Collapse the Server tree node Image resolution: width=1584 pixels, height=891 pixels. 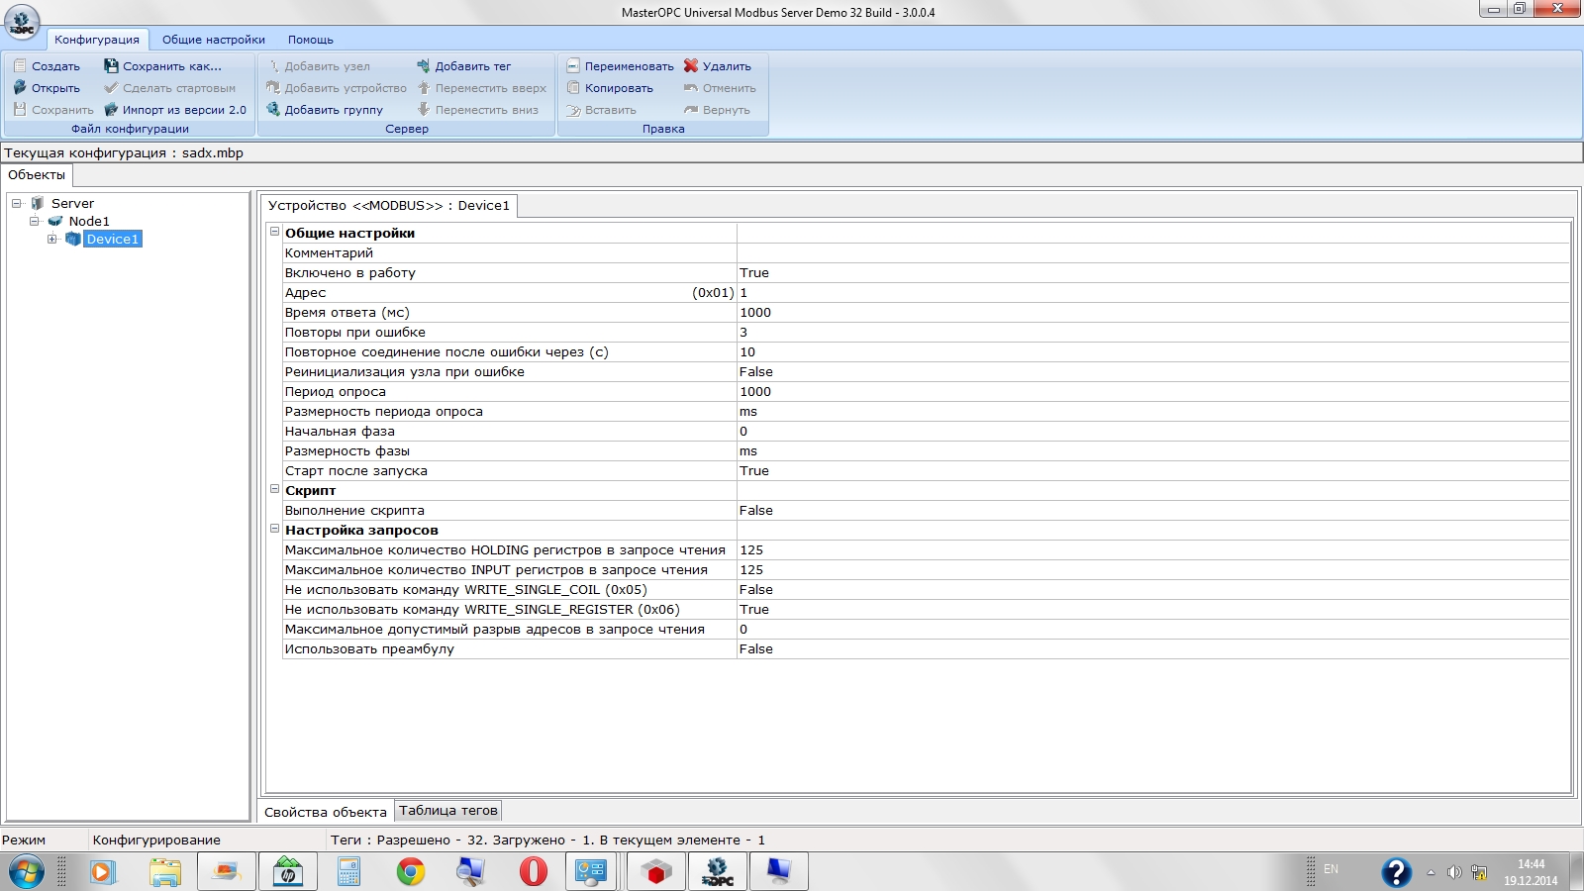[17, 203]
